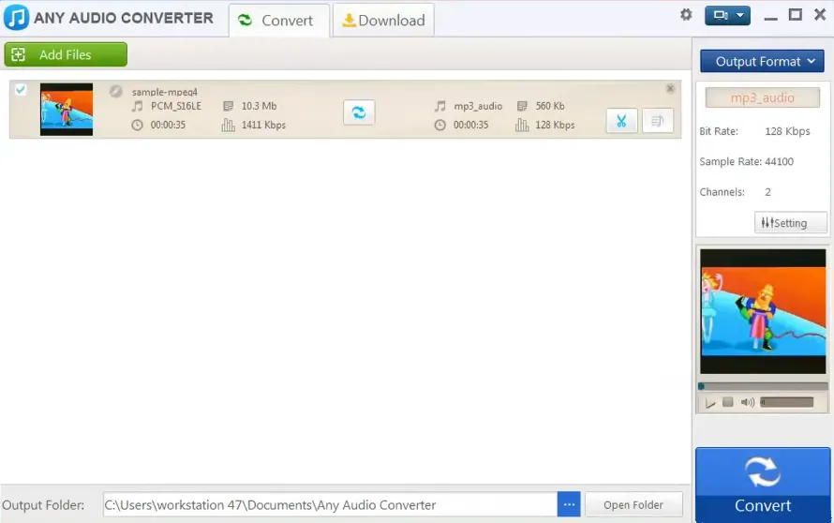Click the preview seek progress bar
This screenshot has width=834, height=523.
(x=763, y=386)
